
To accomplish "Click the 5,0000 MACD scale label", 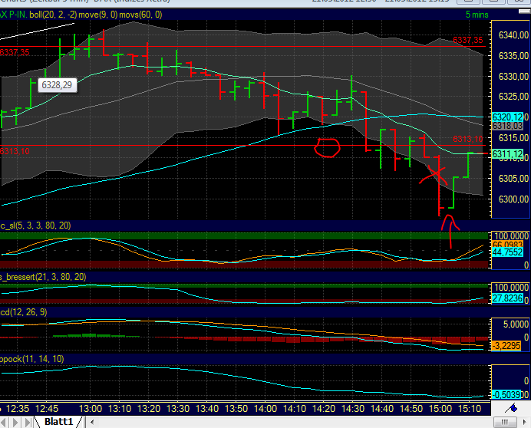I will [516, 324].
